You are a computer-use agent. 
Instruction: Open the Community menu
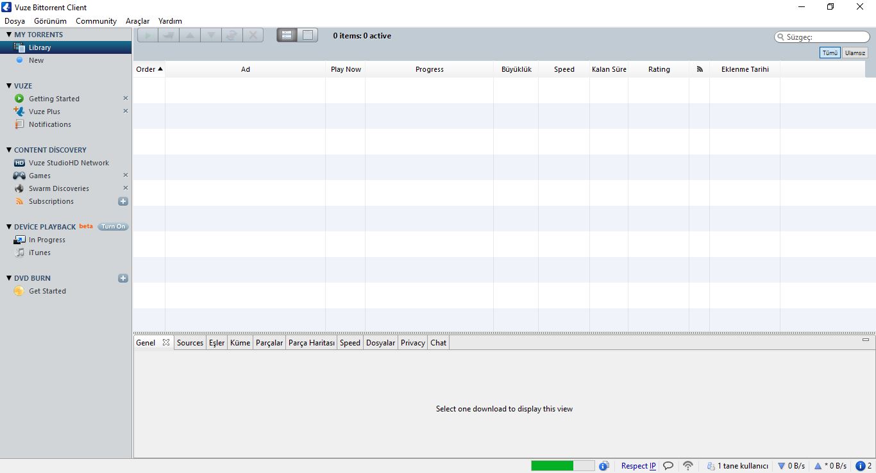[96, 21]
